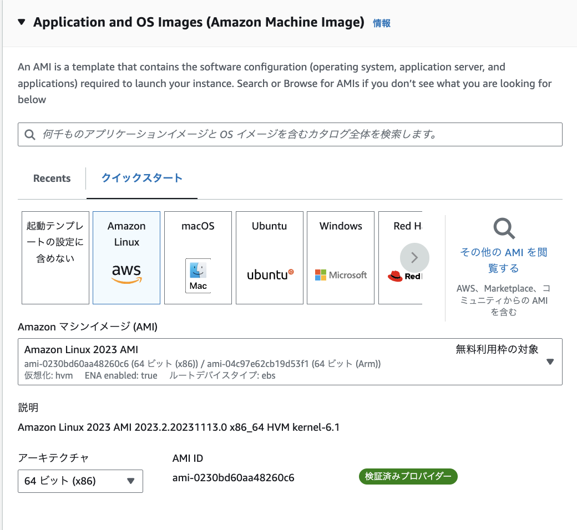Click AWS、Marketplace、コミュニティ description text
577x530 pixels.
click(503, 300)
